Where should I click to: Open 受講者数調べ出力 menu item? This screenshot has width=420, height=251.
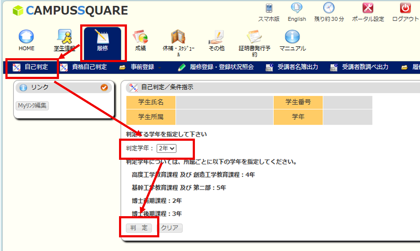(x=359, y=67)
